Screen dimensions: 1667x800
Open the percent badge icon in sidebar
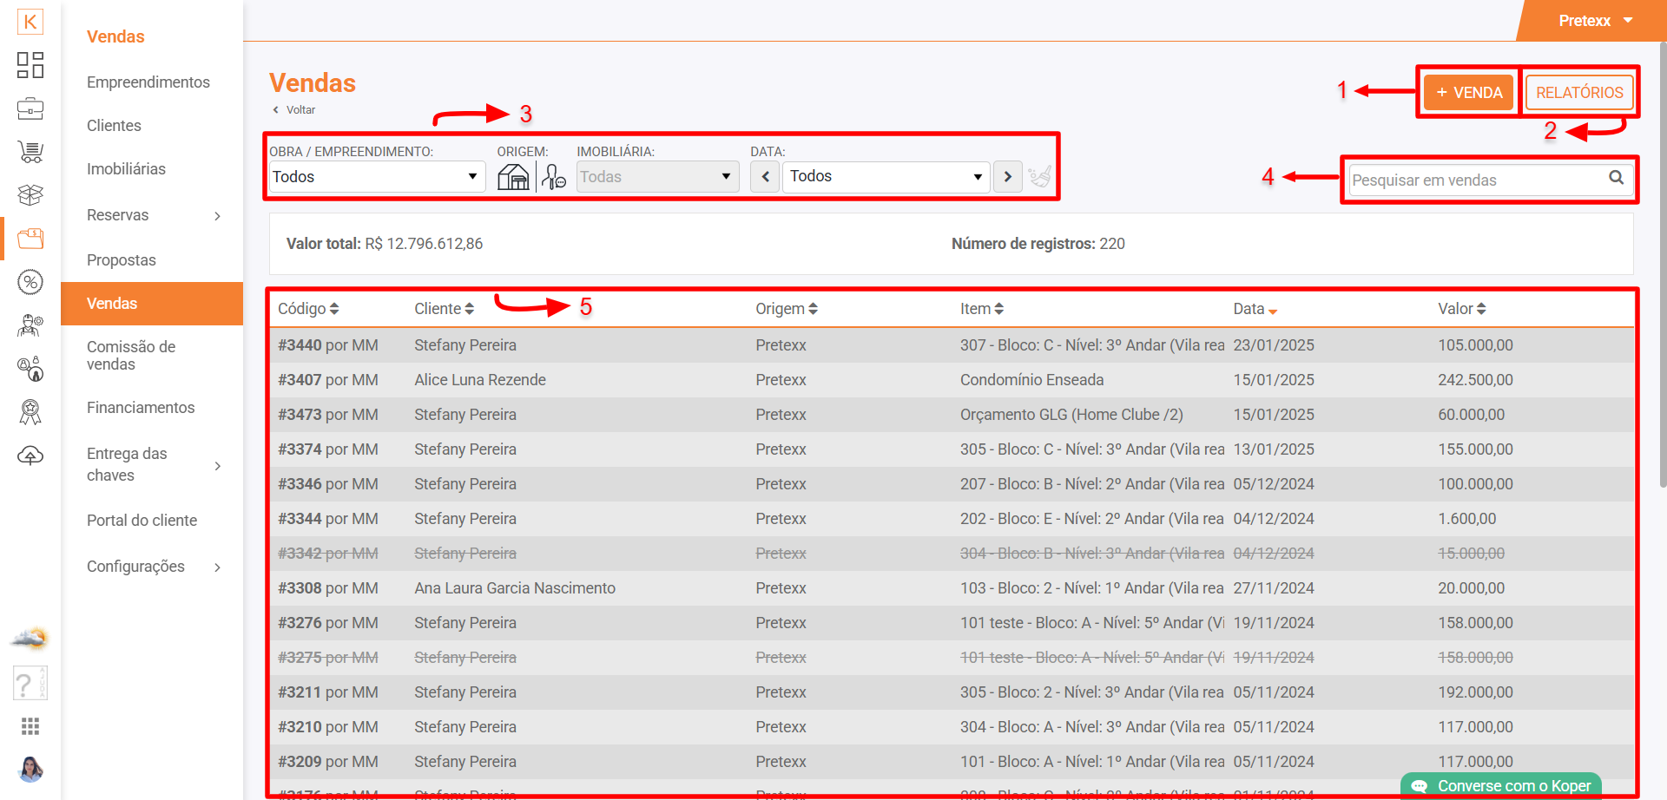pyautogui.click(x=30, y=282)
